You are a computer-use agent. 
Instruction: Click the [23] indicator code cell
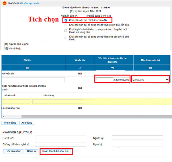point(80,88)
